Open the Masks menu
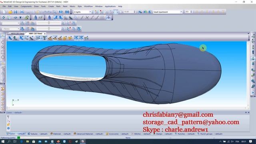The width and height of the screenshot is (256, 144). point(72,6)
